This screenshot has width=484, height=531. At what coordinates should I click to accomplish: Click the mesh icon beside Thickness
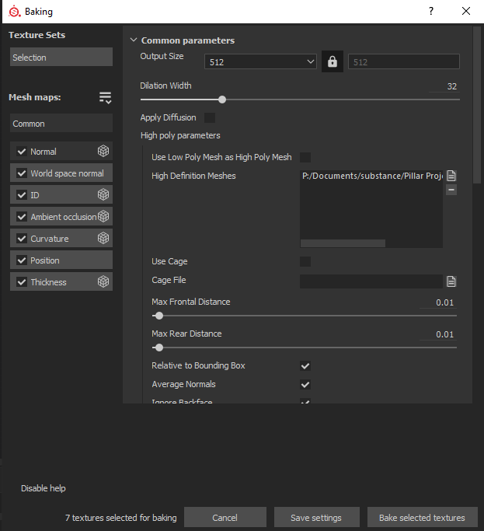[x=103, y=281]
